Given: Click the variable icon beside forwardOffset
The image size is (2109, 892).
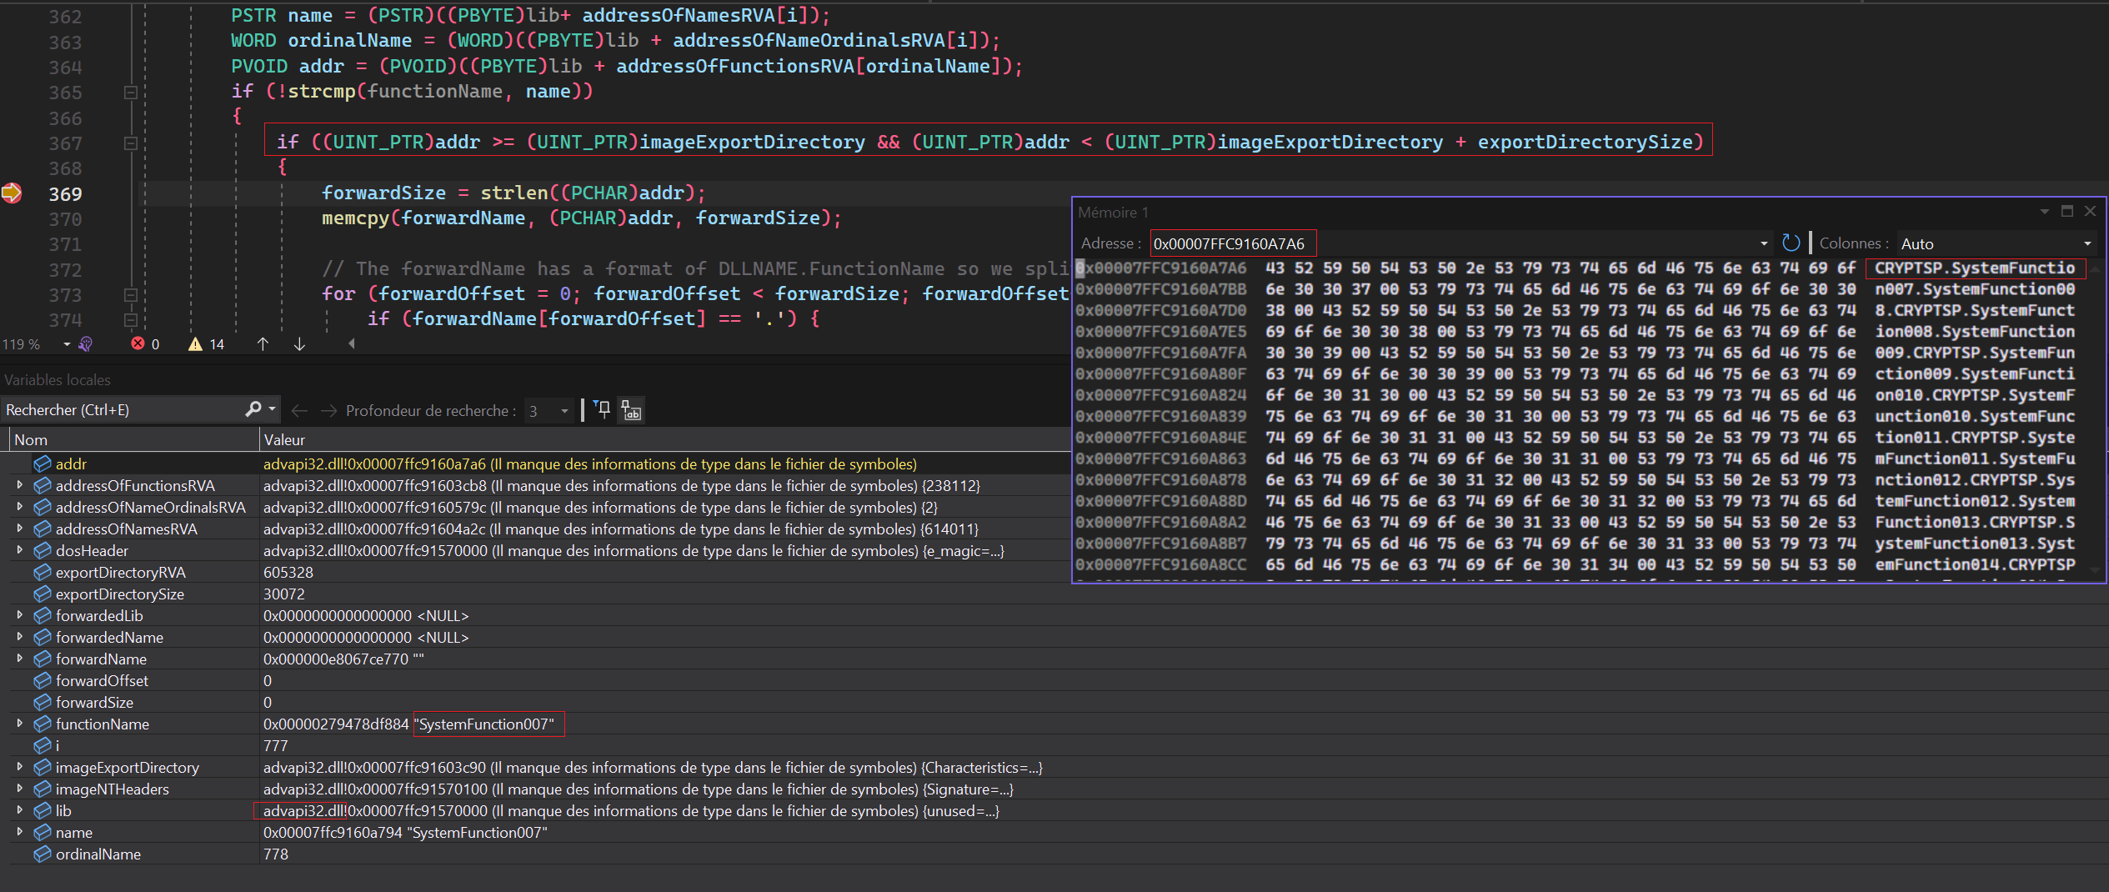Looking at the screenshot, I should coord(43,680).
